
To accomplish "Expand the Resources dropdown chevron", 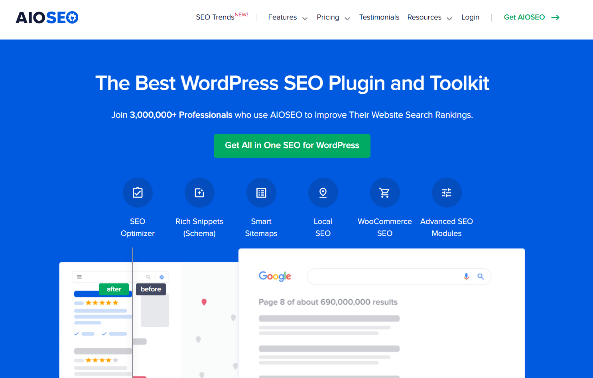I will point(449,19).
